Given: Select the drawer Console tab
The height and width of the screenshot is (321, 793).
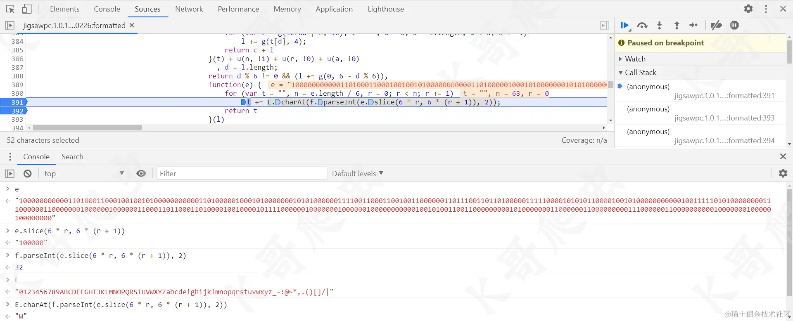Looking at the screenshot, I should tap(36, 157).
